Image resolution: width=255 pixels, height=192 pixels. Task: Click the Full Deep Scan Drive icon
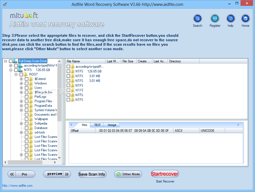[x=15, y=61]
